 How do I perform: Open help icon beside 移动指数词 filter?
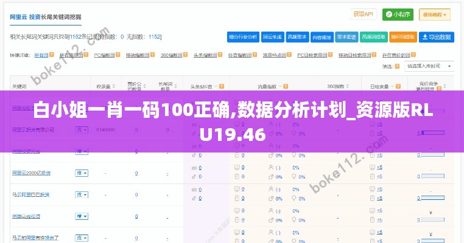point(152,55)
